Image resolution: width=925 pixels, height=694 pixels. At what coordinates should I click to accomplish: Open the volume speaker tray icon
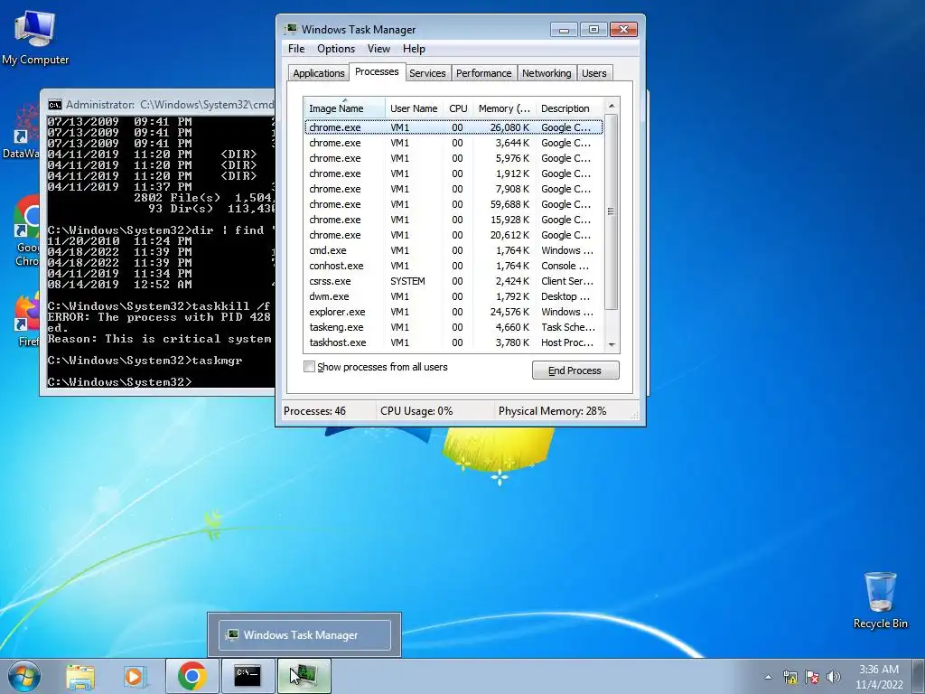click(x=834, y=677)
